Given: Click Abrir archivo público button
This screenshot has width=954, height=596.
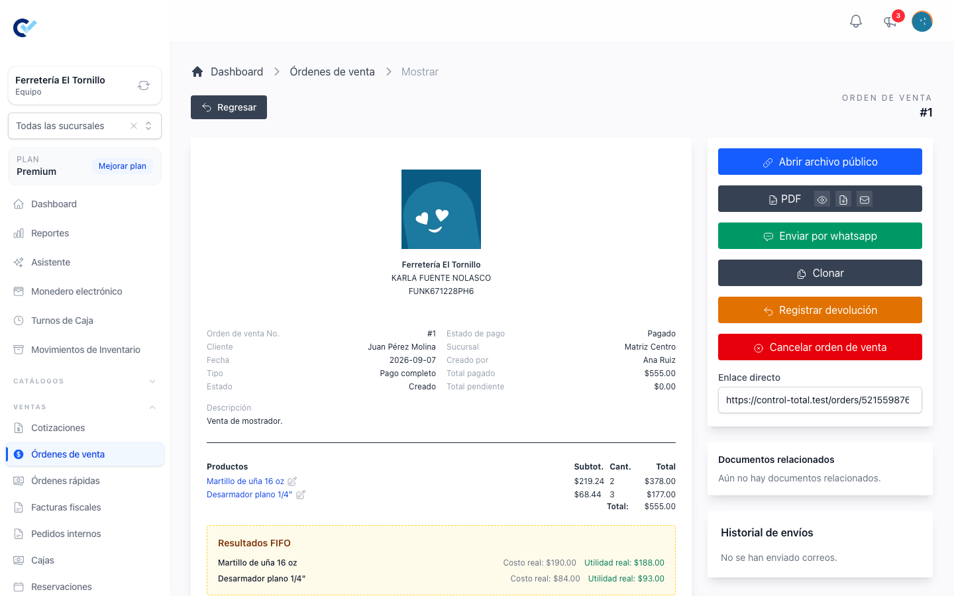Looking at the screenshot, I should click(820, 162).
